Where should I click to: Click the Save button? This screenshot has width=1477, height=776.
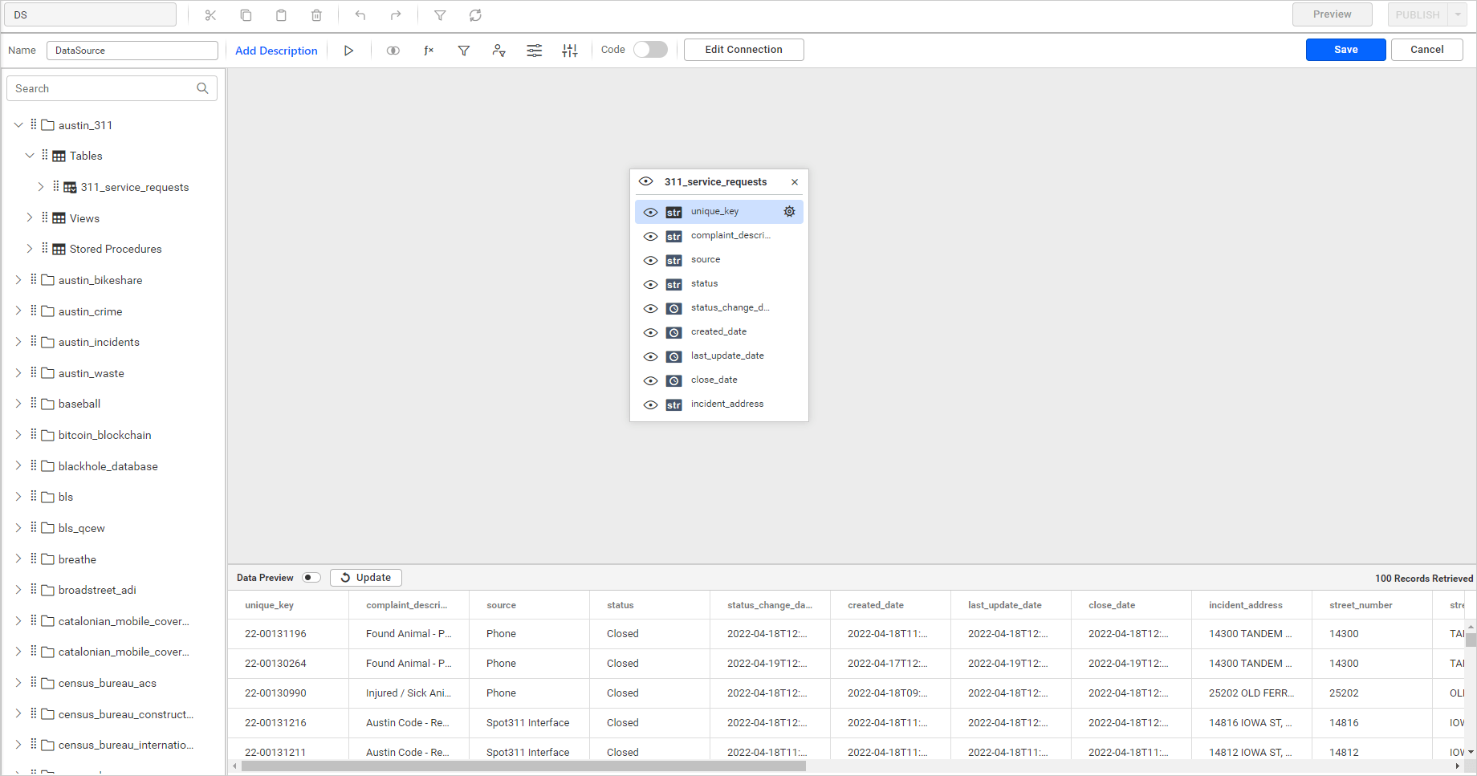[1345, 49]
